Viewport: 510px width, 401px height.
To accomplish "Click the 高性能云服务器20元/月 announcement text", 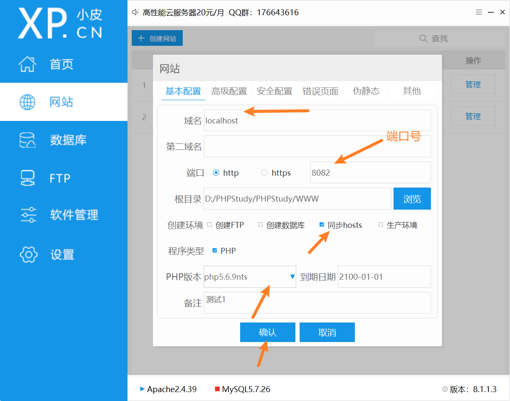I will point(184,12).
